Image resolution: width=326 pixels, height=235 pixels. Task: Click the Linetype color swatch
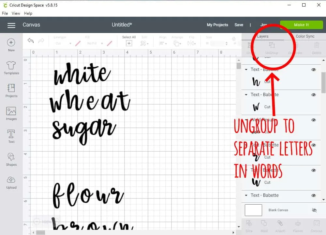click(78, 43)
